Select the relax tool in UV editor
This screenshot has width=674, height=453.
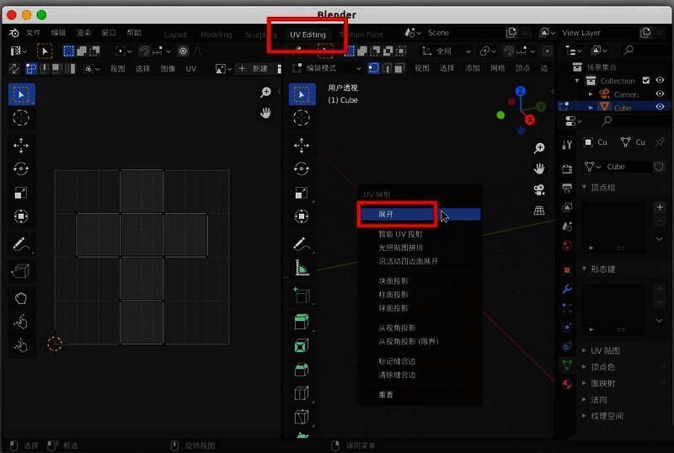[x=21, y=322]
